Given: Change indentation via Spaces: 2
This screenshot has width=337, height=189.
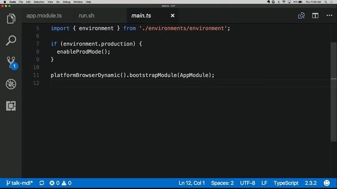Looking at the screenshot, I should click(x=222, y=183).
